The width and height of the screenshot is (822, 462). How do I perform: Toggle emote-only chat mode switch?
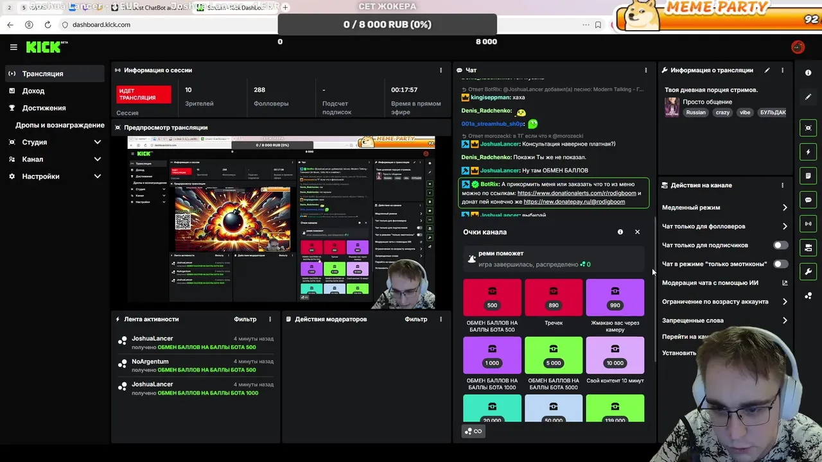pos(780,264)
